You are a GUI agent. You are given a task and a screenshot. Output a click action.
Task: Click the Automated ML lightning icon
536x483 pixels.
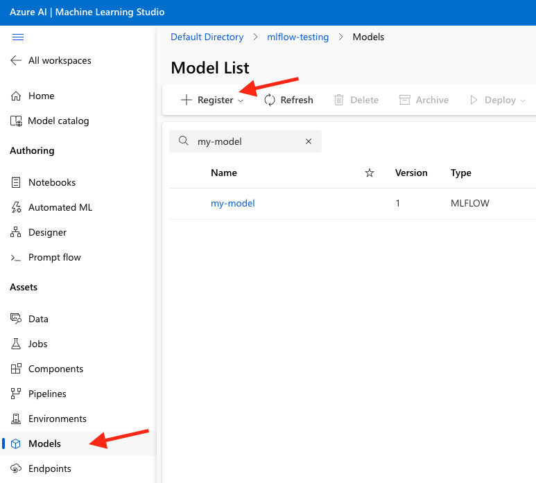16,207
